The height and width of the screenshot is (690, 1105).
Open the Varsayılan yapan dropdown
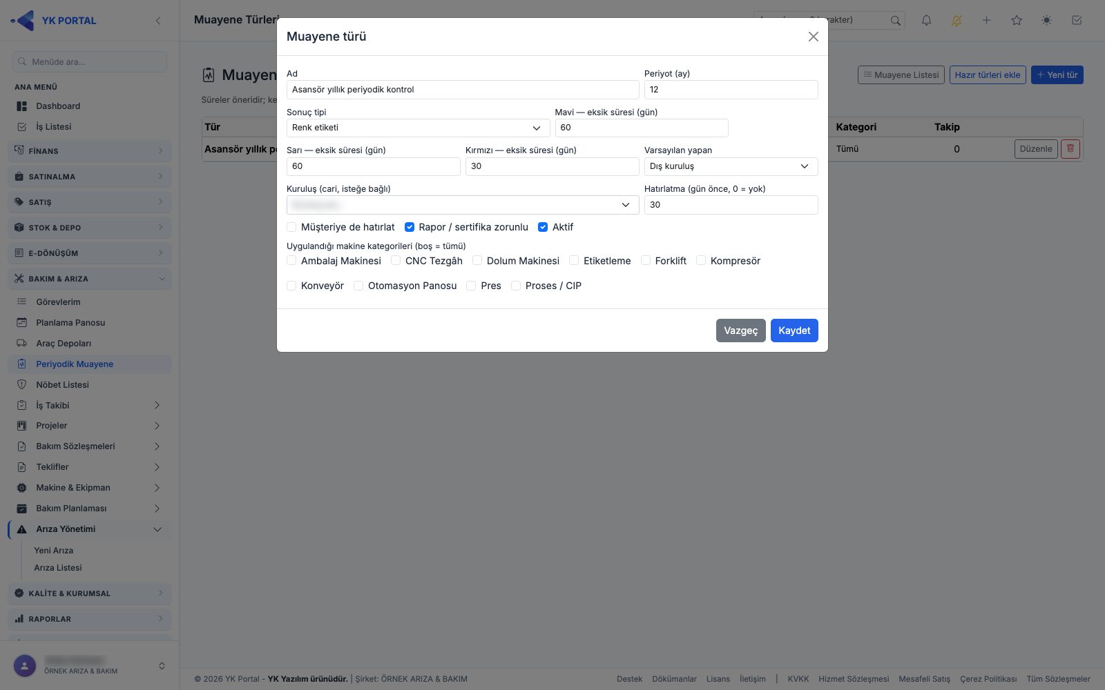click(x=731, y=166)
